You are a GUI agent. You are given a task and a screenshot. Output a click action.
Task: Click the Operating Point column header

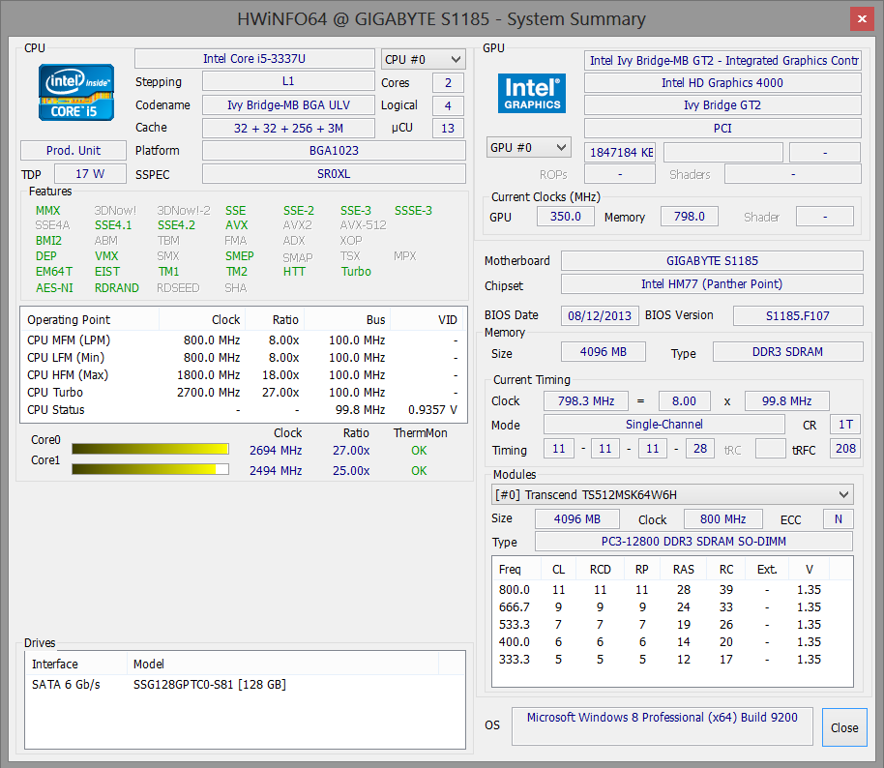tap(90, 320)
